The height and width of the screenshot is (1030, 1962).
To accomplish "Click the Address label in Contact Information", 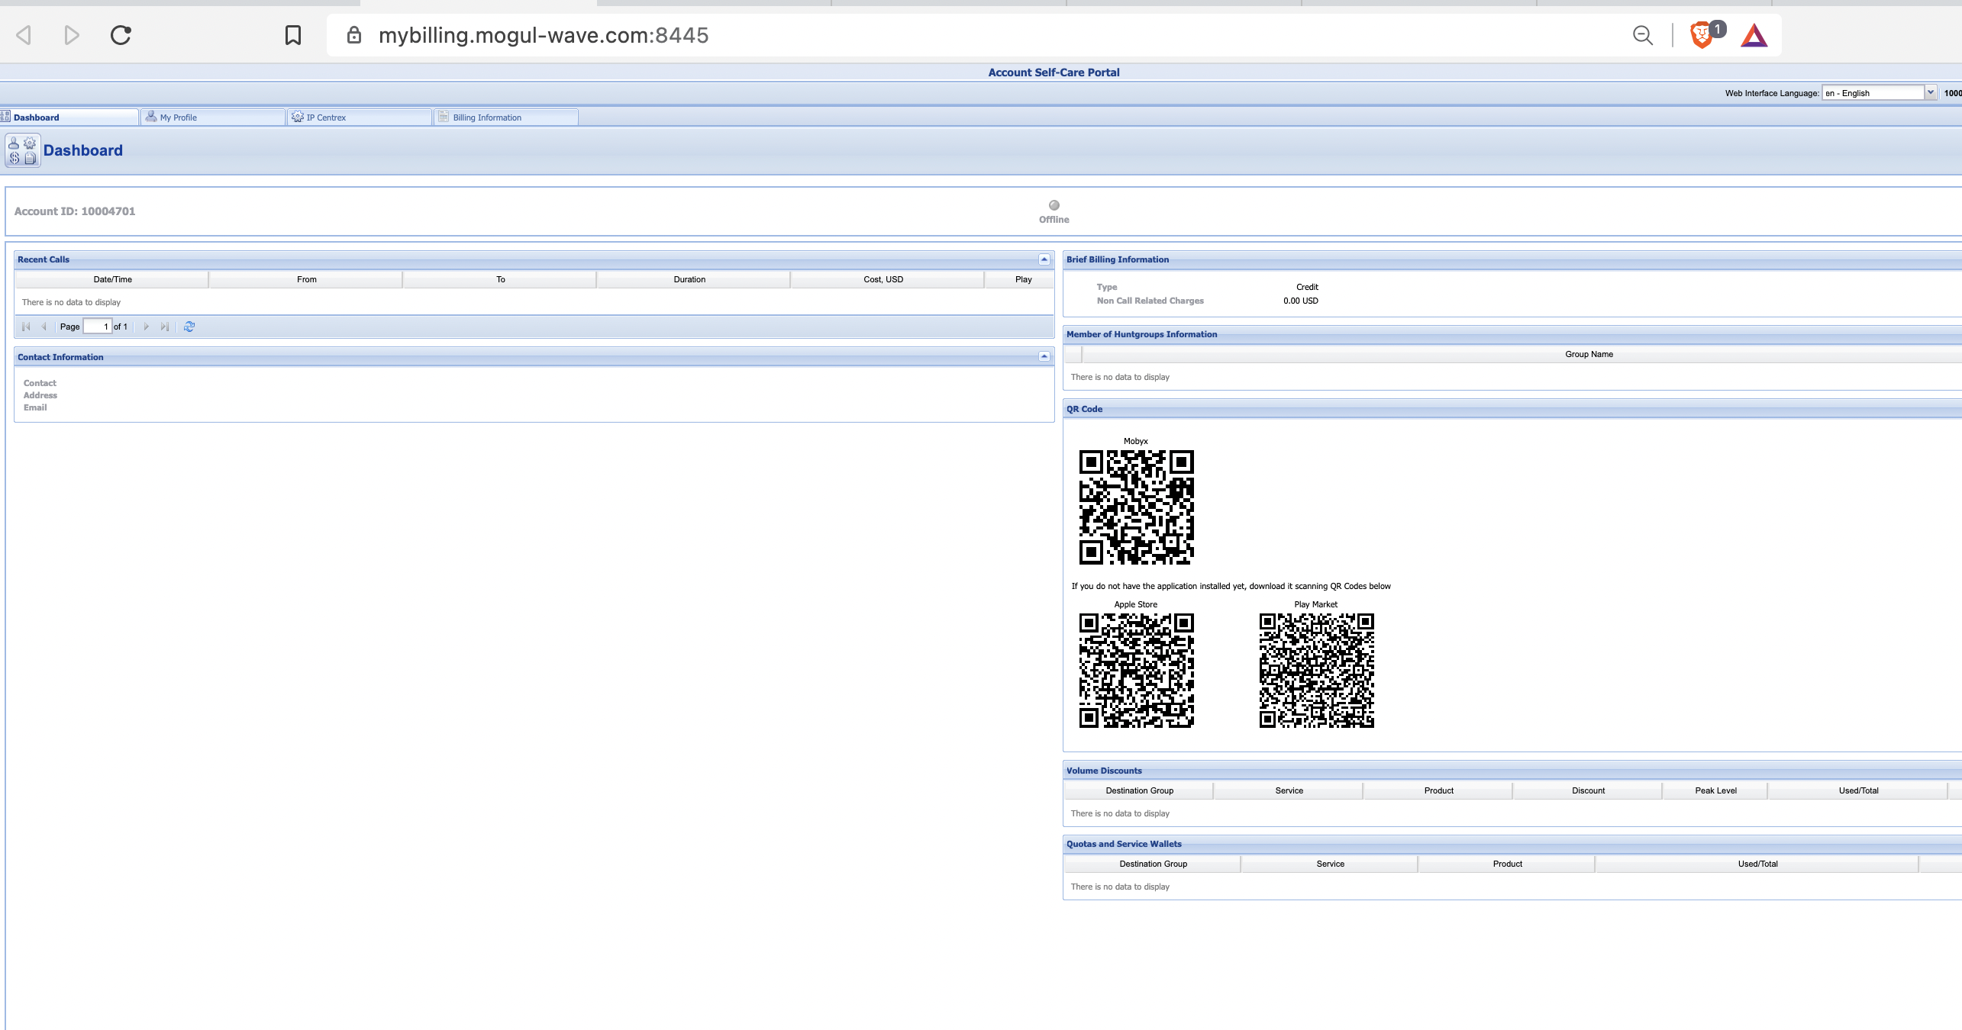I will pos(40,395).
